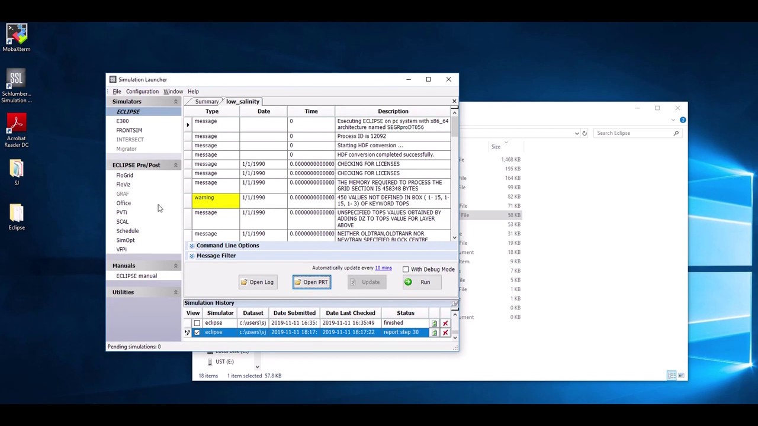Uncheck the View box for the report step 30 run
Viewport: 758px width, 426px height.
[x=197, y=333]
